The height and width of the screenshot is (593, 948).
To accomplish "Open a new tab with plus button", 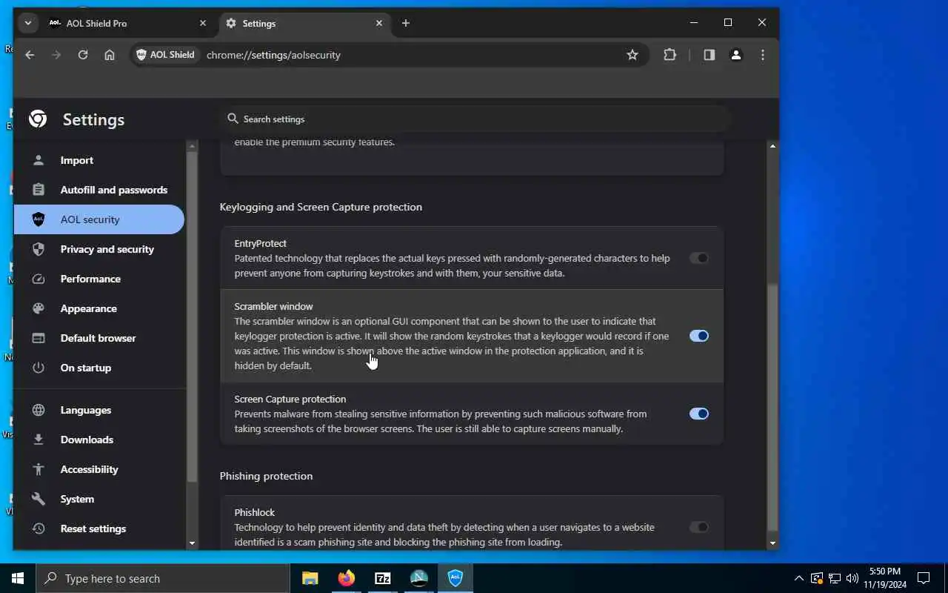I will coord(406,23).
